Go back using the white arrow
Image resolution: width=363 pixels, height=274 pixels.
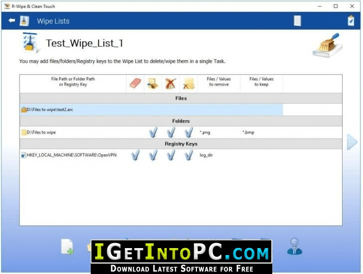11,20
